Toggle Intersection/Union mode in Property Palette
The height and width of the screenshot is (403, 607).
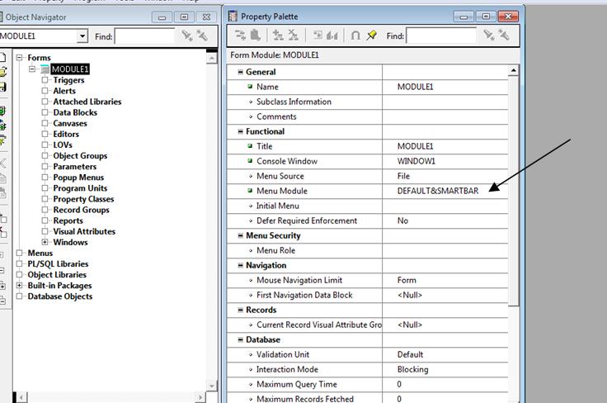[355, 36]
